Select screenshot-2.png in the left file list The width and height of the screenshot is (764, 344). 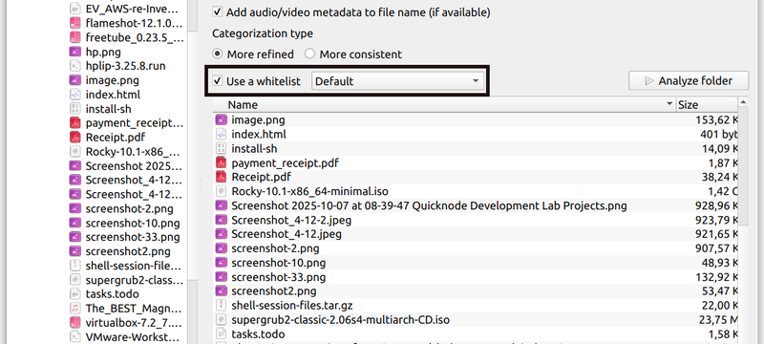[129, 208]
